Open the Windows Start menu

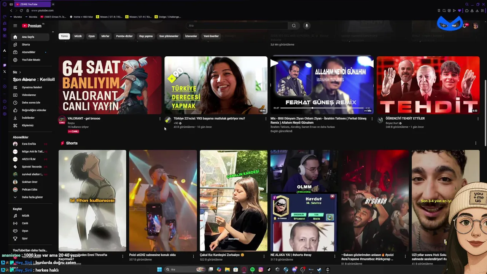(x=159, y=269)
